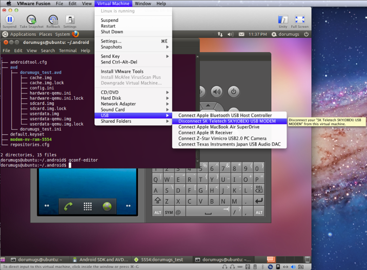Choose Connect Apple MacBook Air SuperDrive

pos(230,127)
